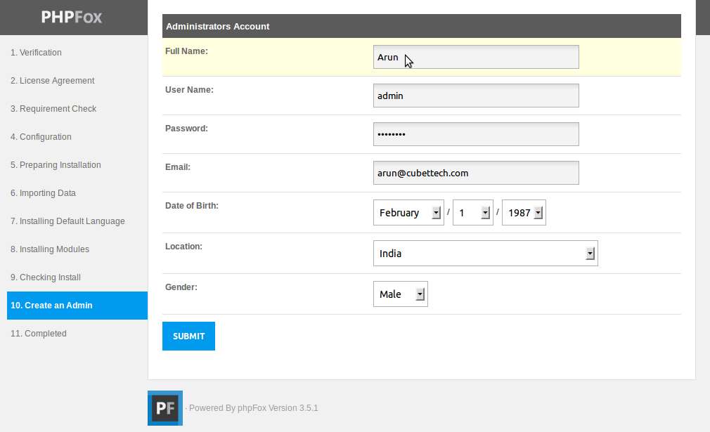Open the 4. Configuration step

(41, 136)
